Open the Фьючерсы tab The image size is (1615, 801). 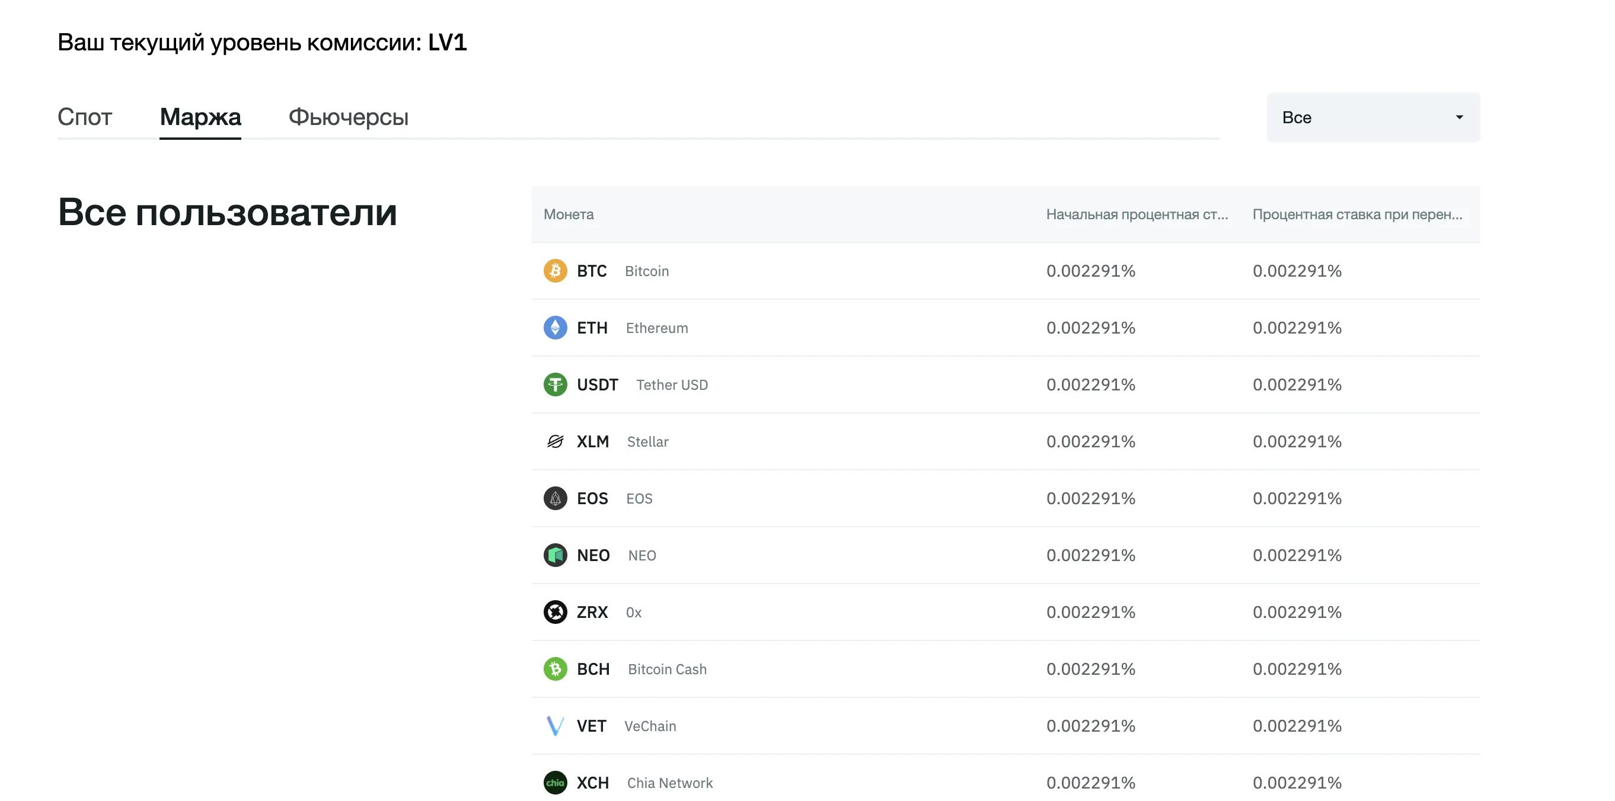point(348,117)
